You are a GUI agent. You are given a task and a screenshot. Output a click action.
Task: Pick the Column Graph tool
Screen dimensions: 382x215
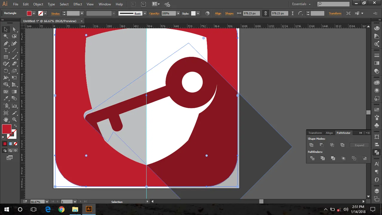point(14,106)
